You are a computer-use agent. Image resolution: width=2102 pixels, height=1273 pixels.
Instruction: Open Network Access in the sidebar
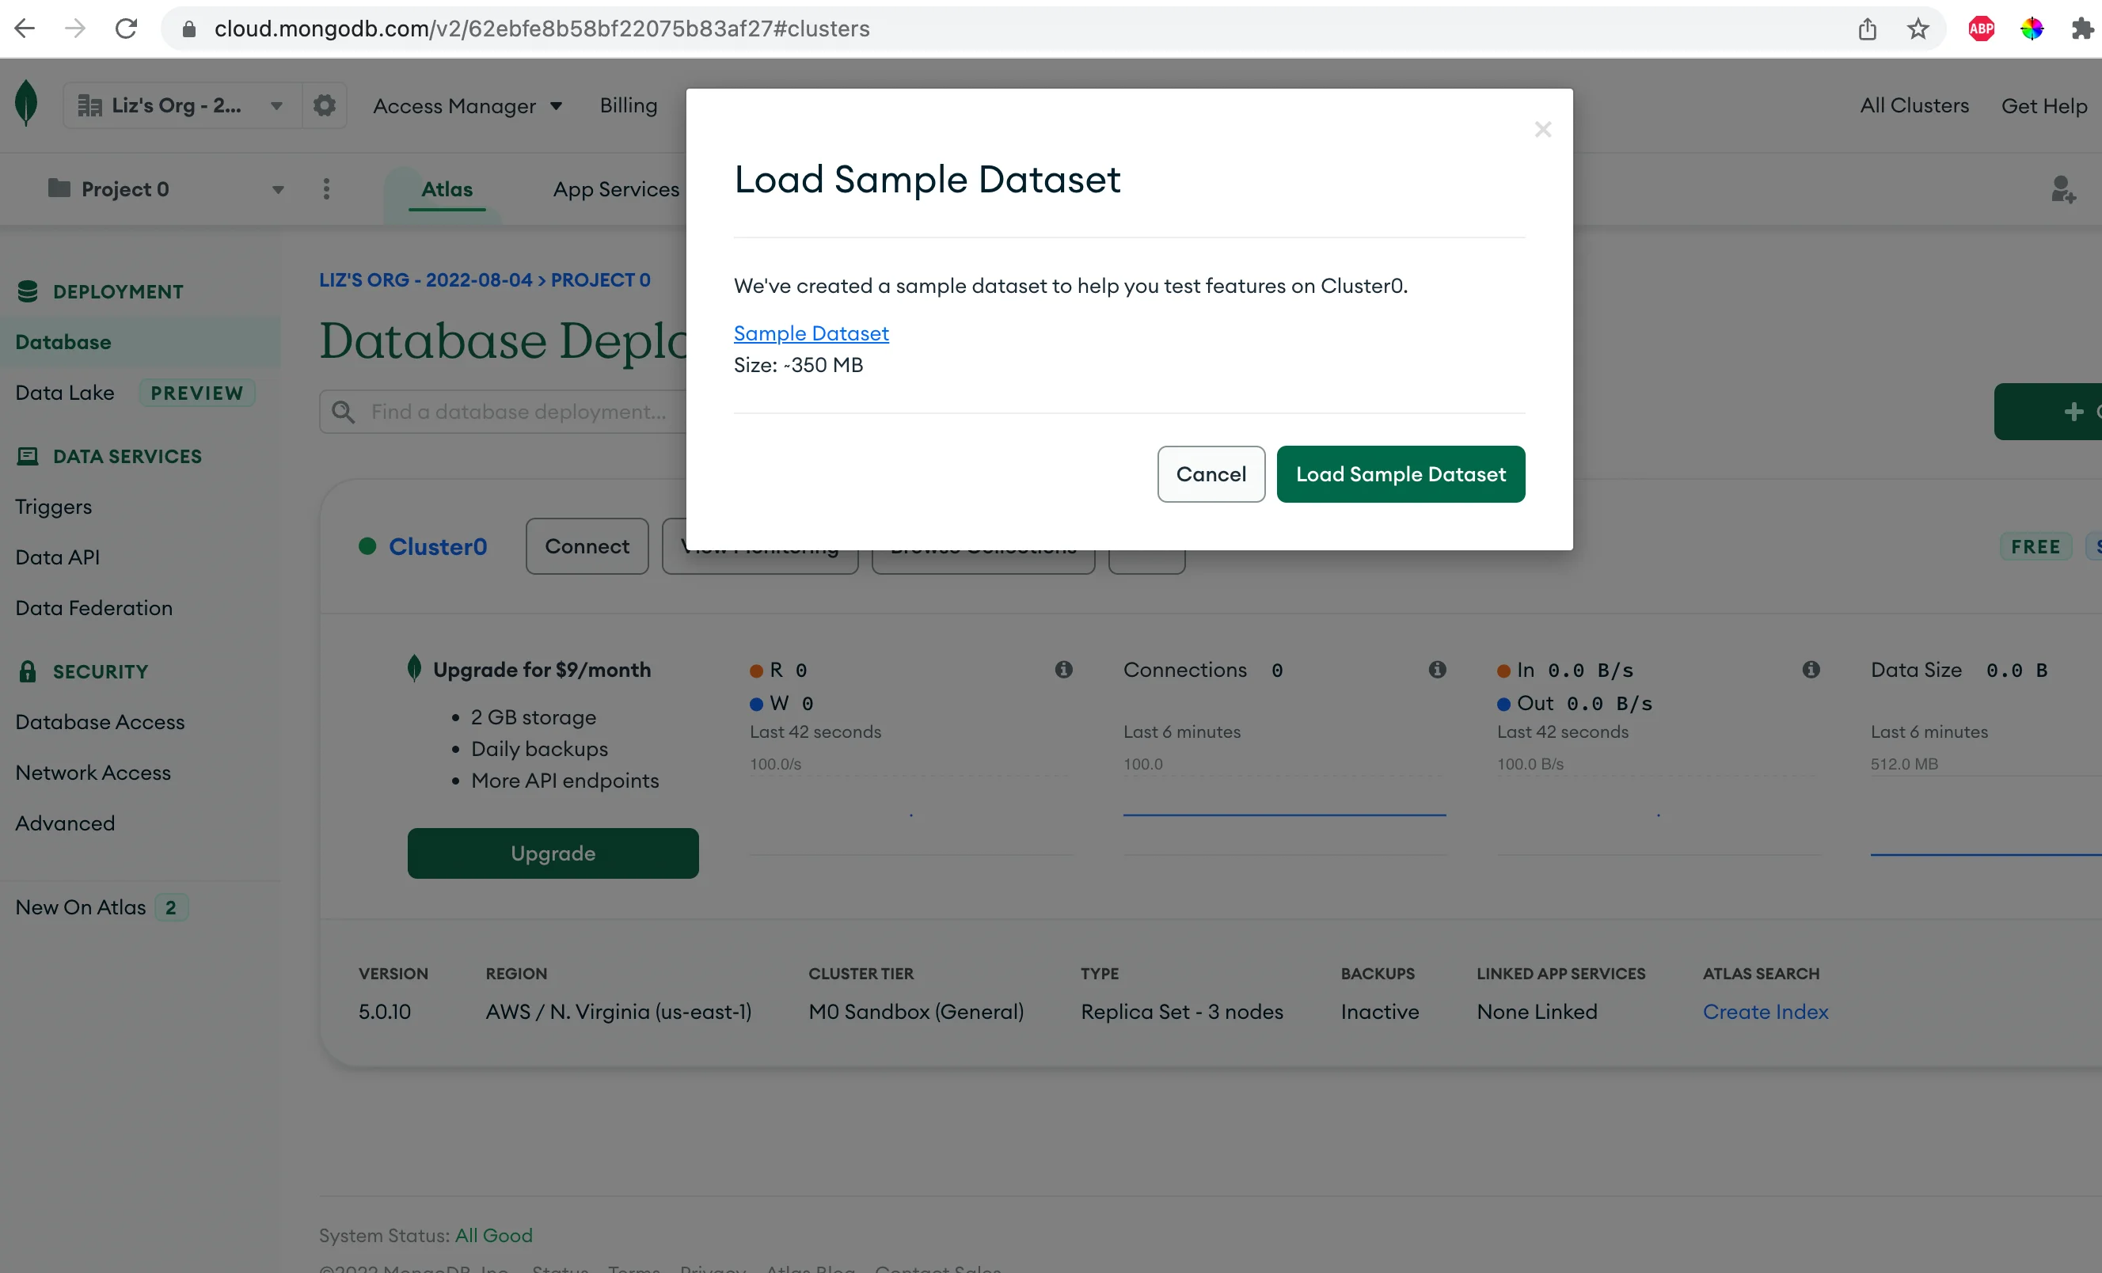[x=93, y=772]
